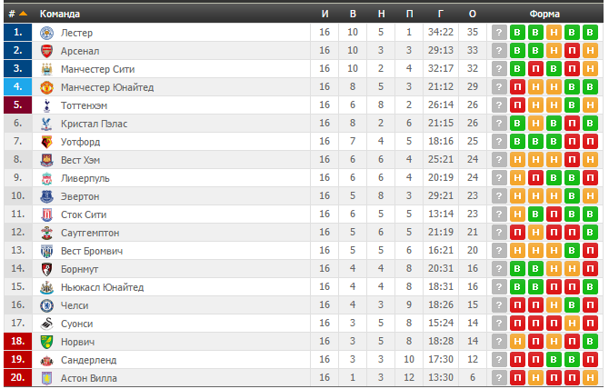
Task: Open the Кристал Пэлас team link
Action: [95, 124]
